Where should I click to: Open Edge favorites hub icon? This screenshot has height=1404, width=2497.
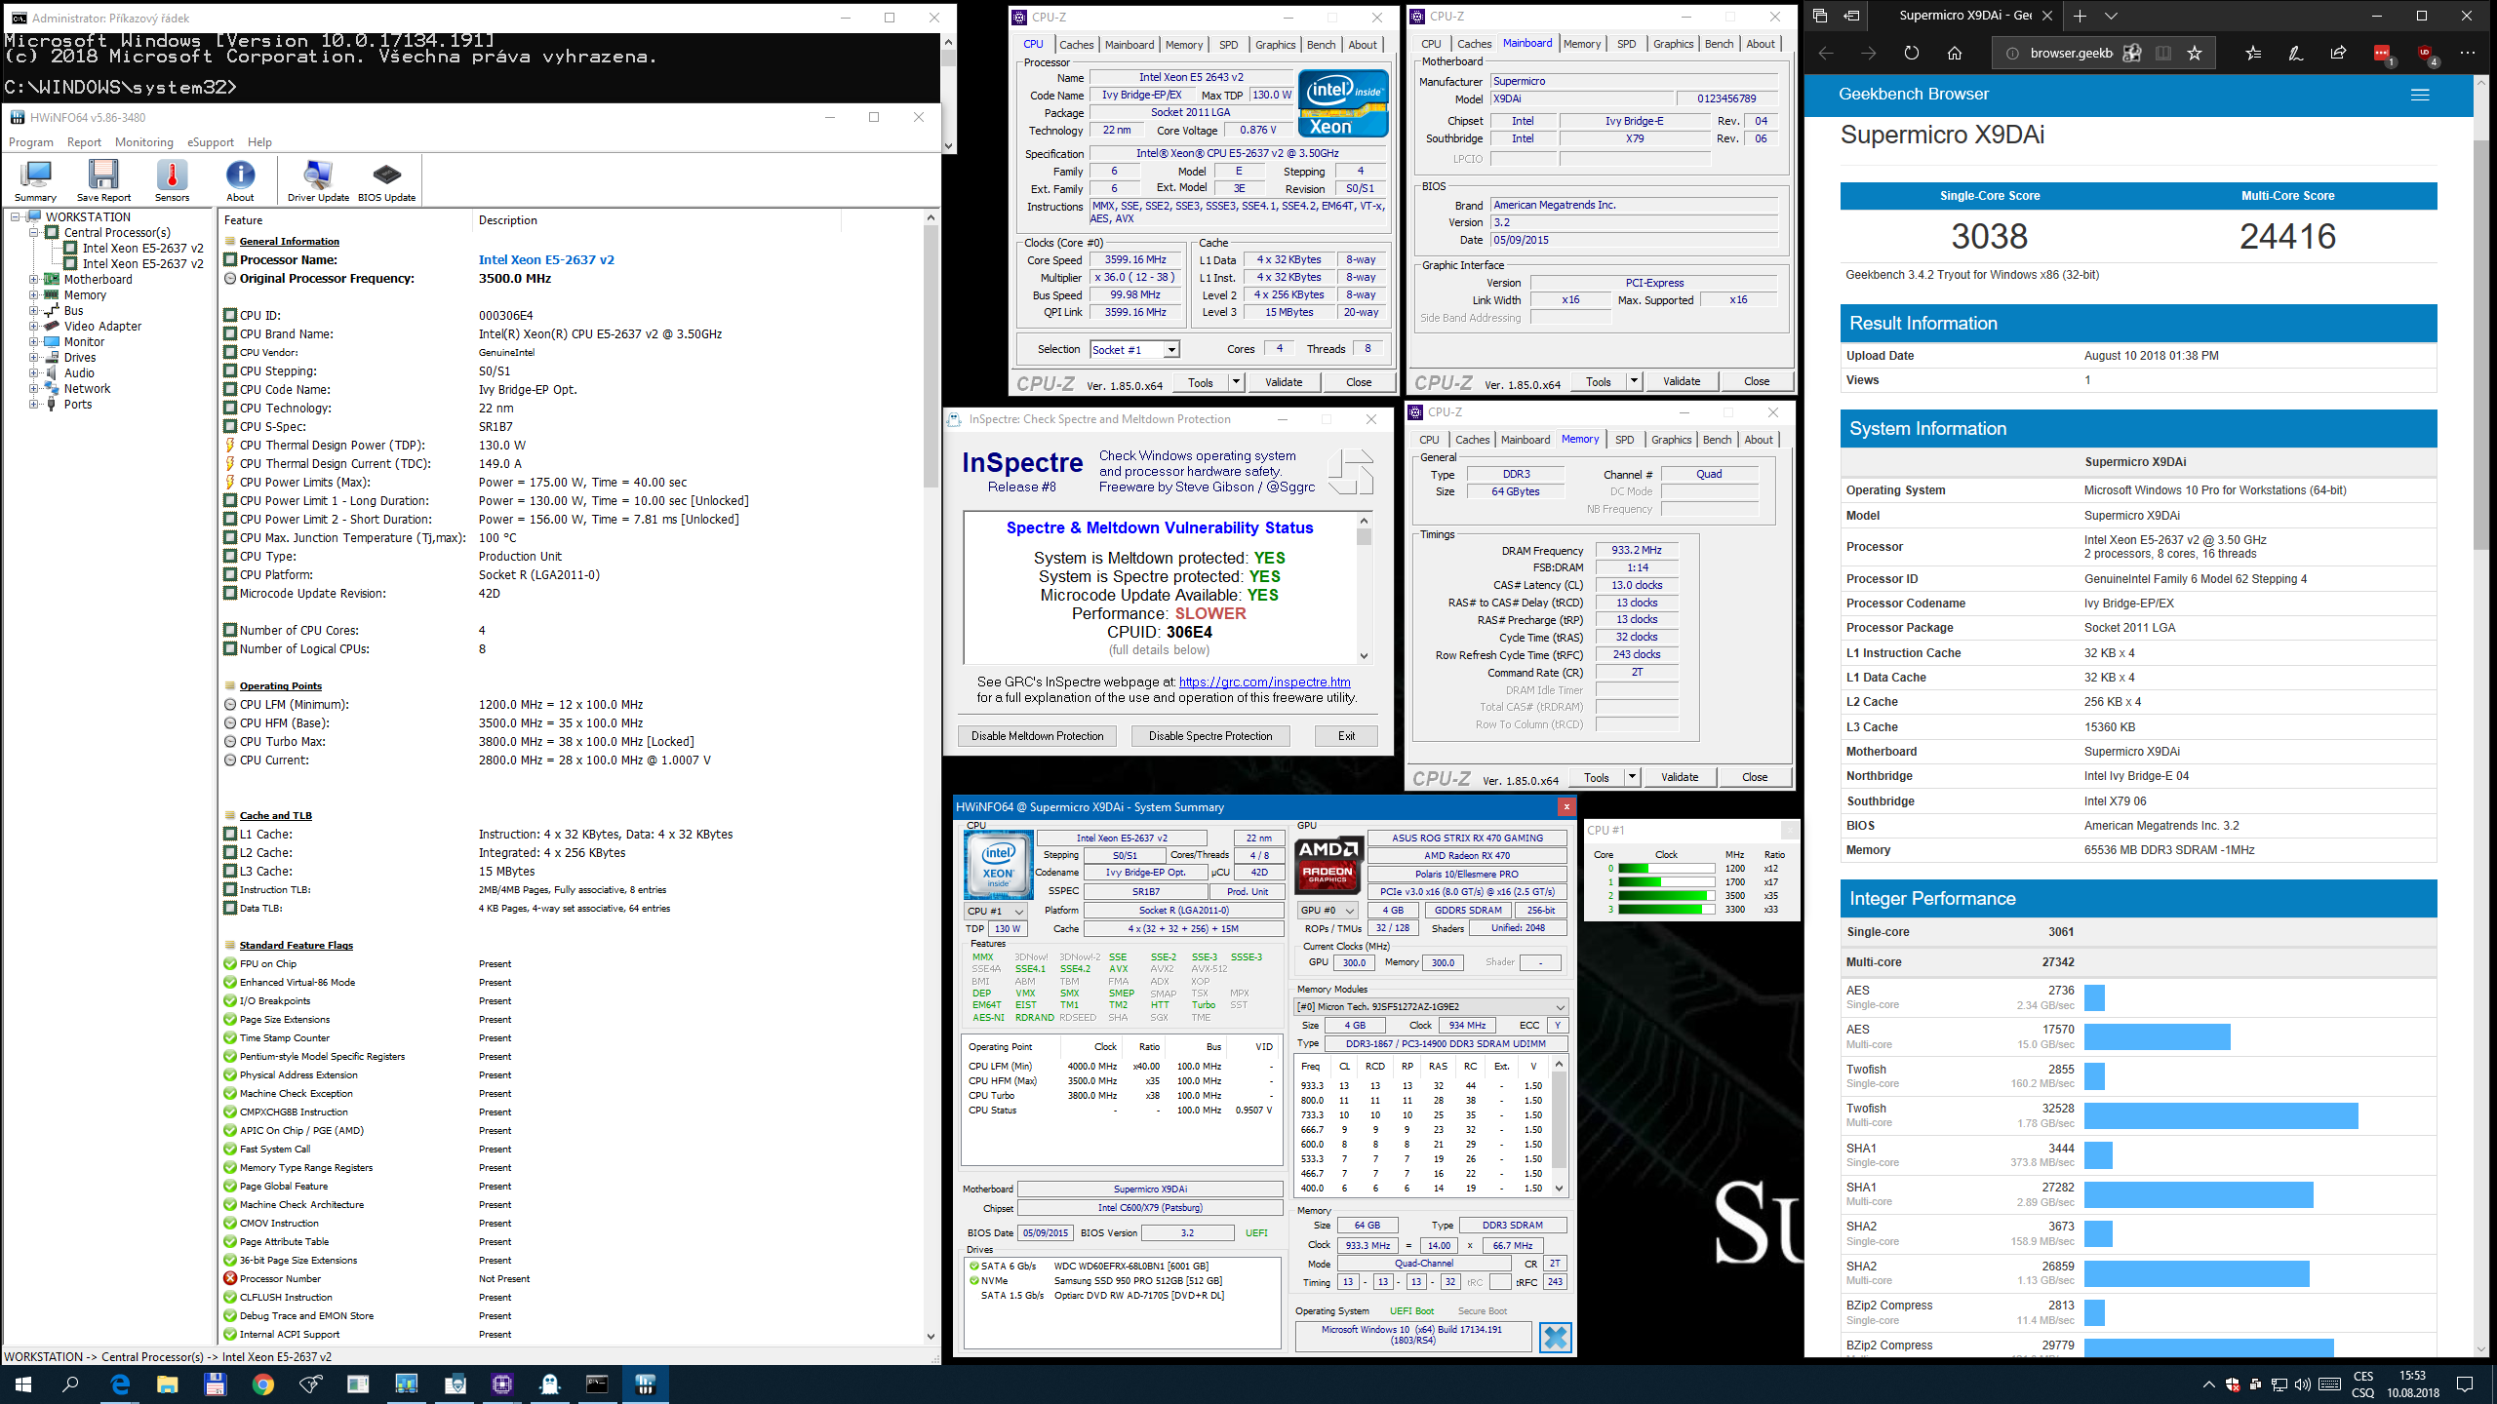[x=2253, y=53]
